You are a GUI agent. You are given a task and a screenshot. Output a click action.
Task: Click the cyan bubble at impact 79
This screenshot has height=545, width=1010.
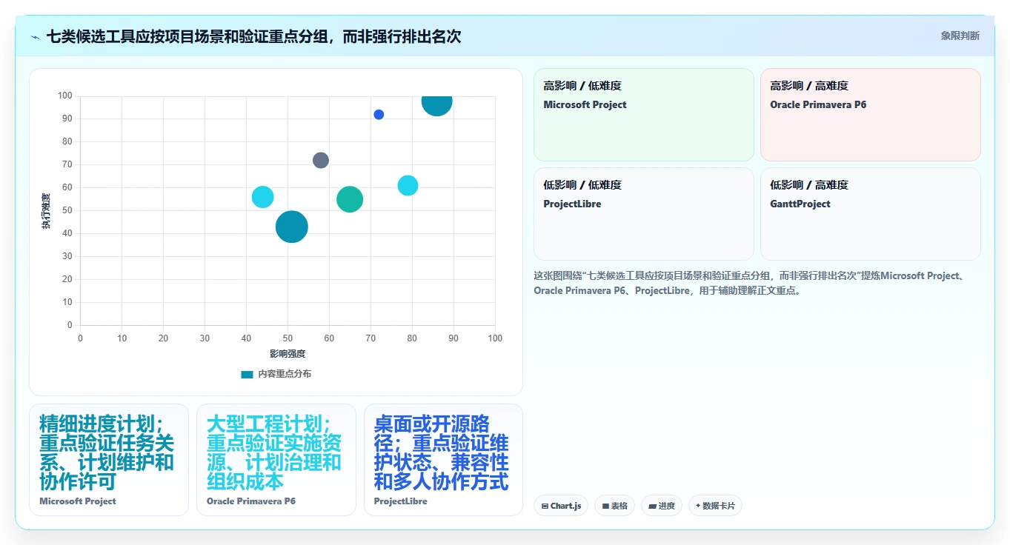pyautogui.click(x=408, y=185)
